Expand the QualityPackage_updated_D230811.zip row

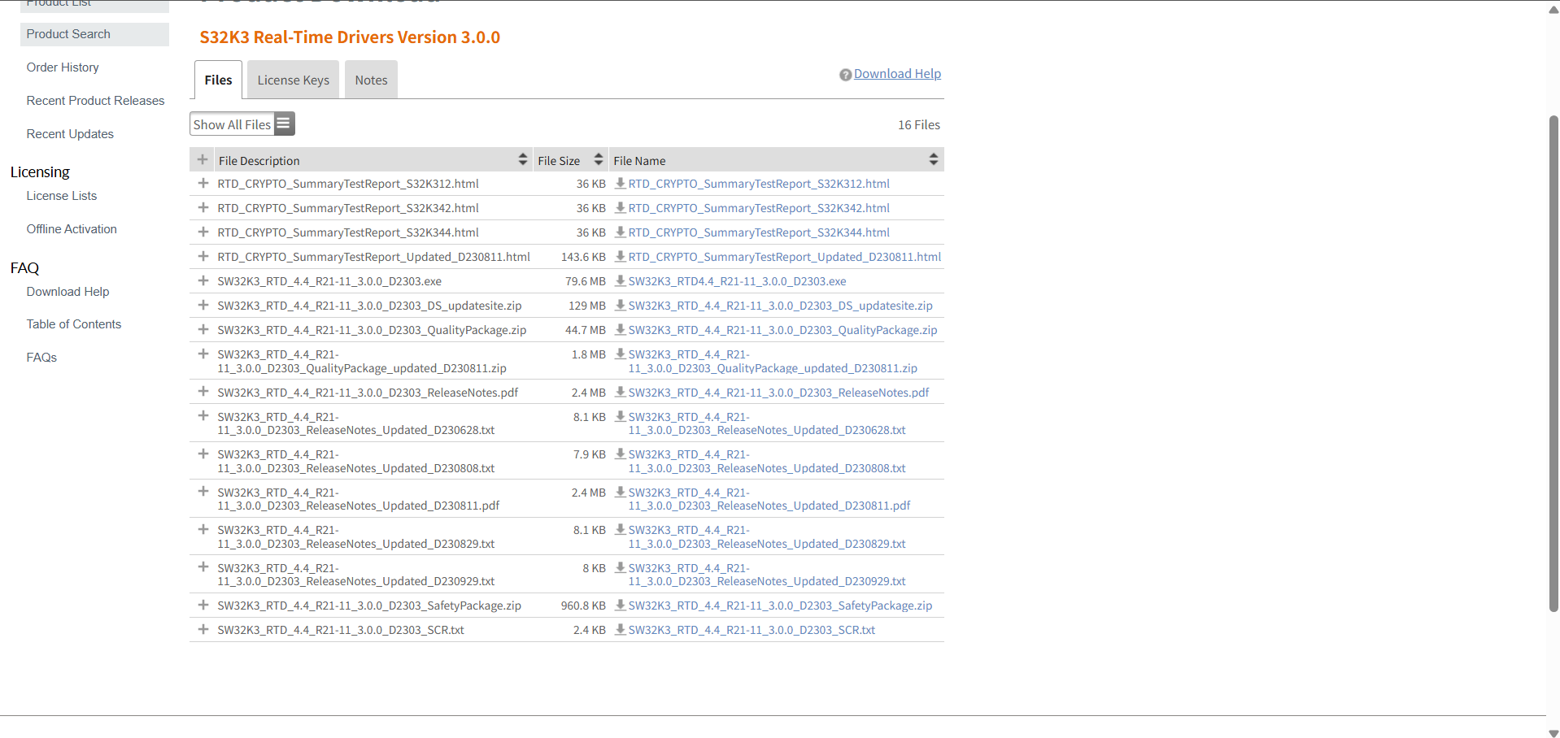click(x=203, y=354)
